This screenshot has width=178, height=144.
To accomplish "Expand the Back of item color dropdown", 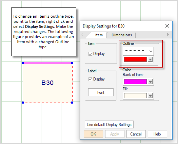I will 150,82.
